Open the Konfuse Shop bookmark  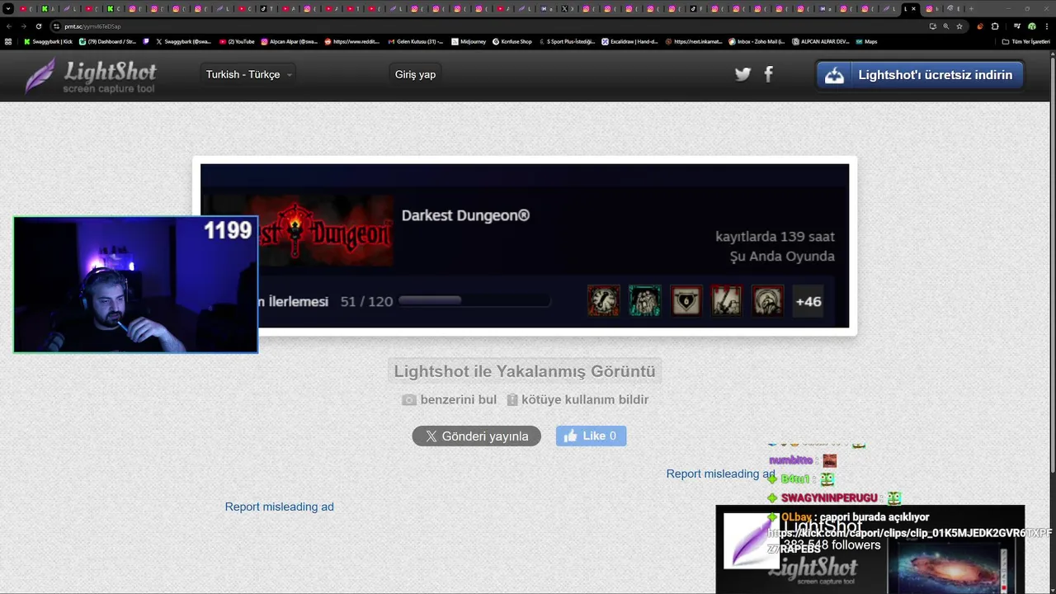point(512,41)
